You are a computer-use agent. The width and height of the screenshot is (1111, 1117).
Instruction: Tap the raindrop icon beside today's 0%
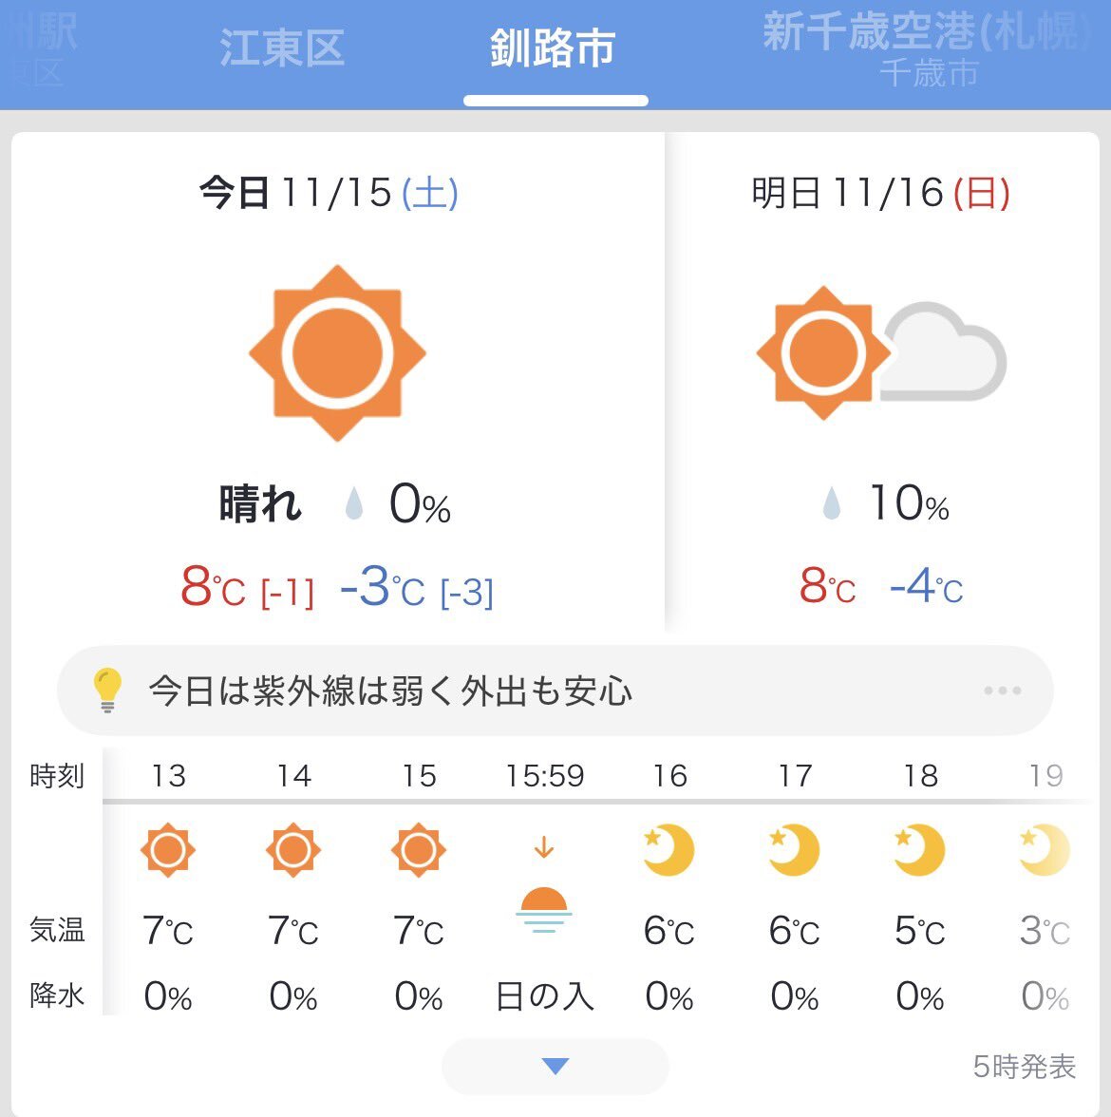pyautogui.click(x=354, y=504)
